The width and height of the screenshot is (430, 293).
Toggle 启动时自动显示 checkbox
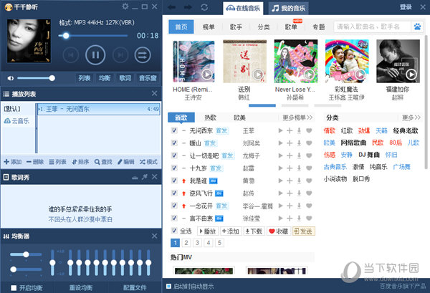(x=168, y=287)
